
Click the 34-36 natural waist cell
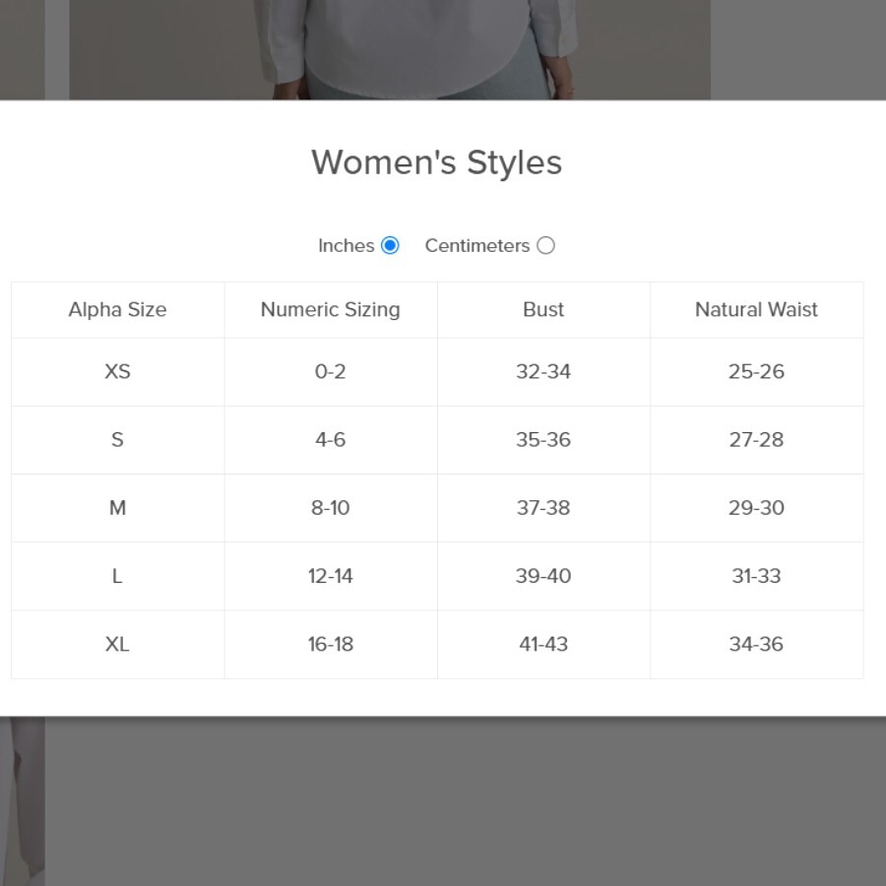[757, 644]
